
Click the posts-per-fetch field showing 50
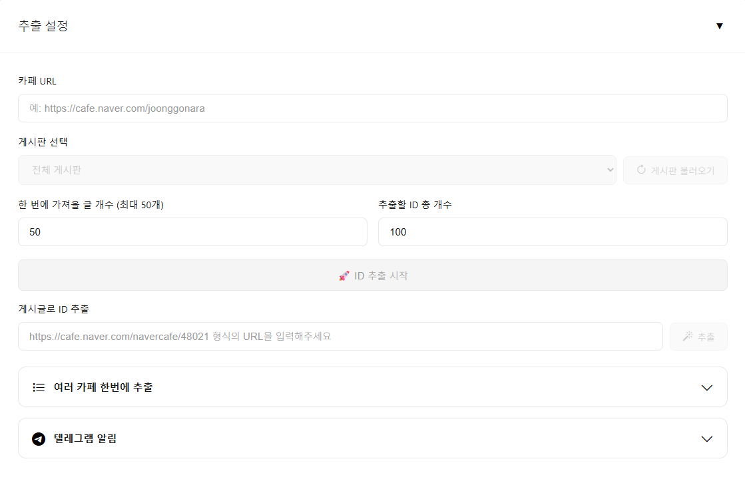pyautogui.click(x=192, y=232)
